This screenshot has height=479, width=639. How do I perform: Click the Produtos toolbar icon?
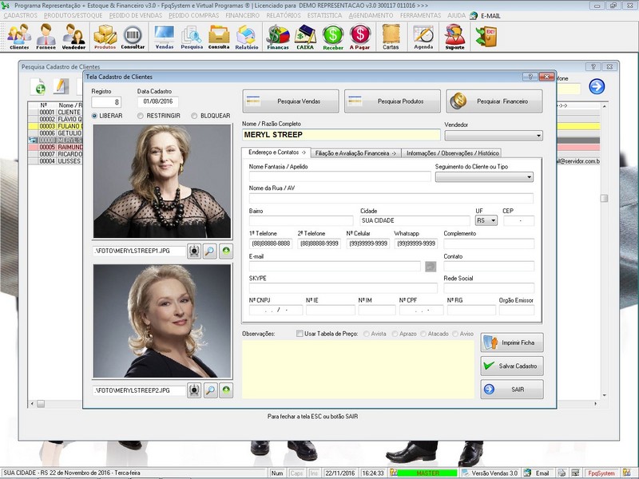(105, 36)
